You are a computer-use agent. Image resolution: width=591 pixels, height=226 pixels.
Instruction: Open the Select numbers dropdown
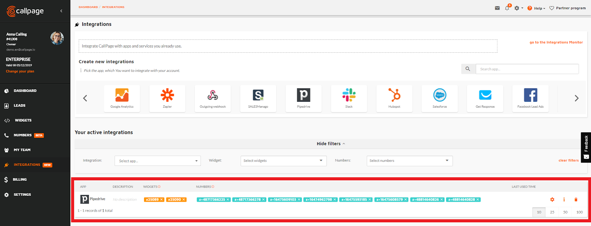tap(410, 161)
